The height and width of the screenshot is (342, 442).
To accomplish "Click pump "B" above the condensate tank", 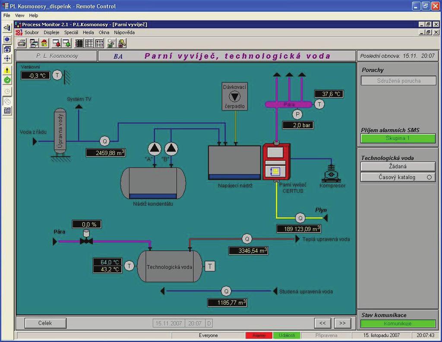I will pyautogui.click(x=171, y=149).
